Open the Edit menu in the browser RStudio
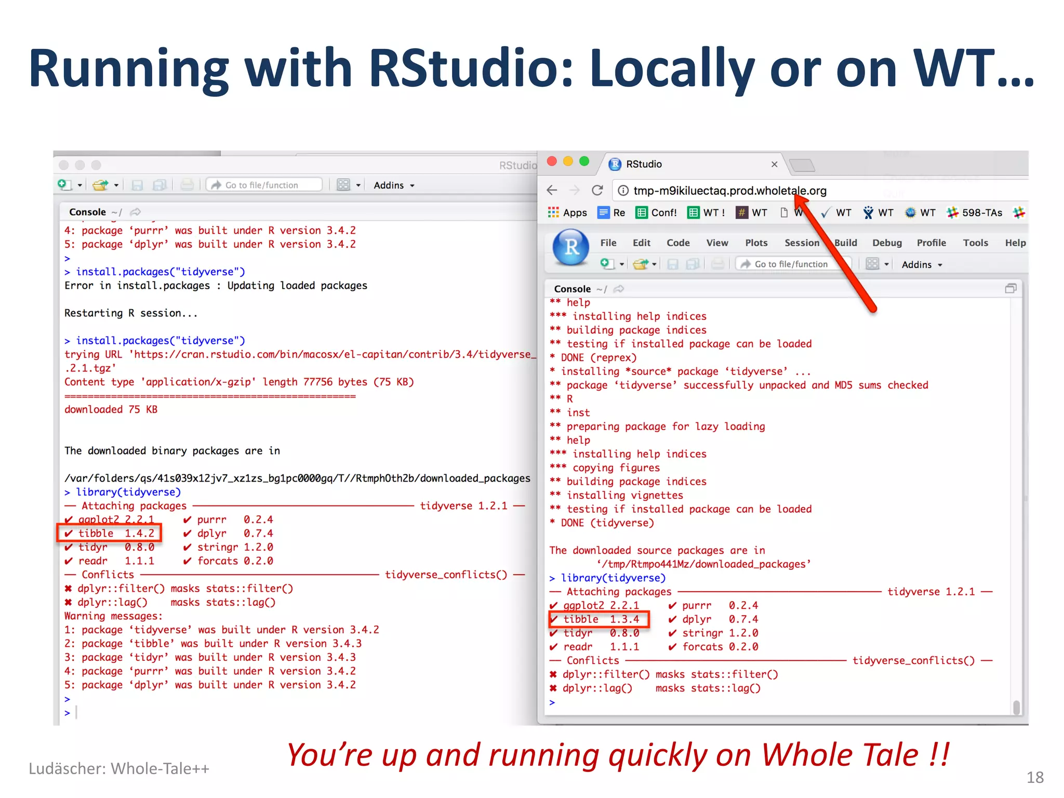This screenshot has height=798, width=1064. [642, 243]
